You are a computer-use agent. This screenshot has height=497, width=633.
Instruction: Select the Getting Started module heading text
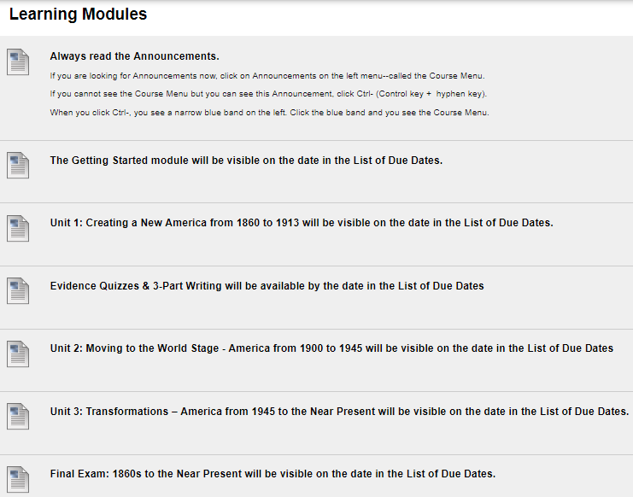point(246,161)
